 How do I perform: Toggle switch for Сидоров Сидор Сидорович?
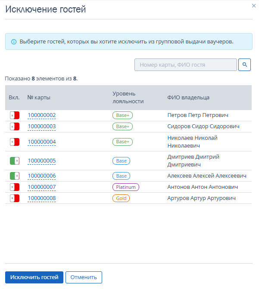tap(15, 126)
